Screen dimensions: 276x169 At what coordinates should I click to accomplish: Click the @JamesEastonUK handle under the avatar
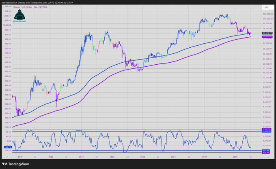click(19, 21)
